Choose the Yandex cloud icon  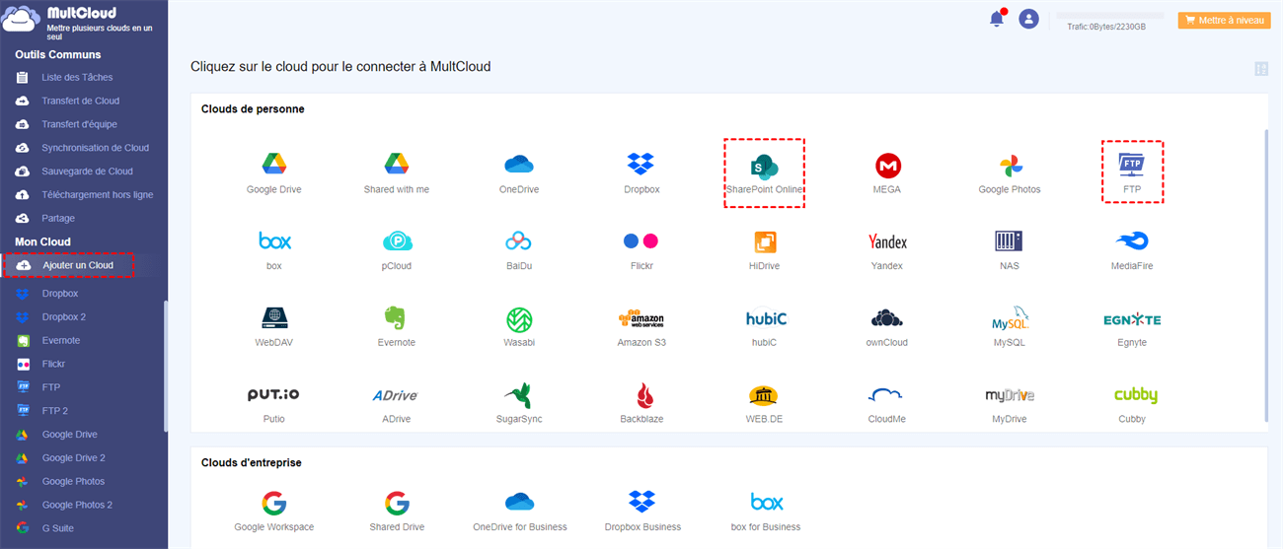coord(887,241)
